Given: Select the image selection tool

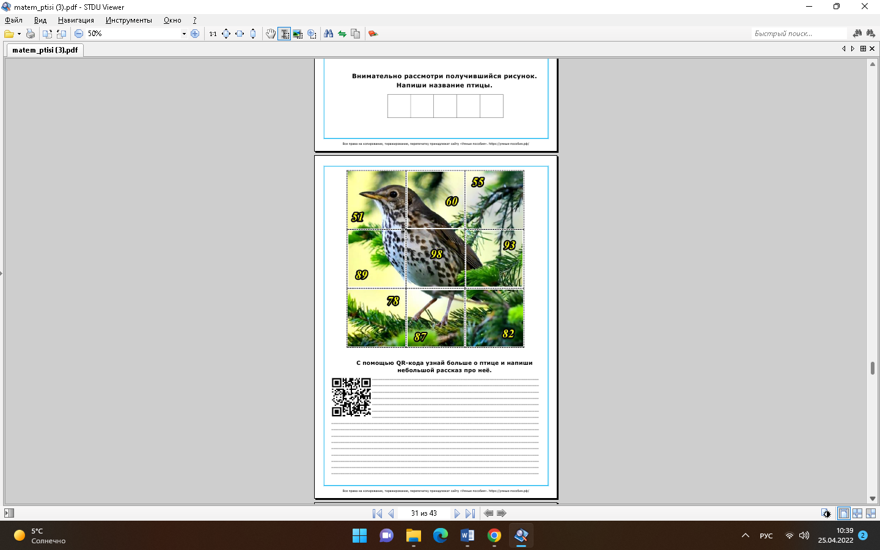Looking at the screenshot, I should (x=298, y=34).
